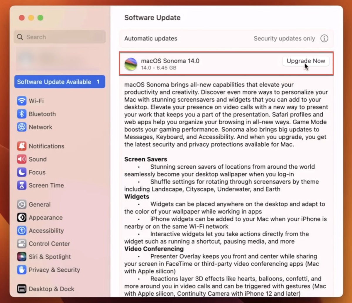Click the Siri & Spotlight icon
The width and height of the screenshot is (352, 303).
[x=22, y=257]
